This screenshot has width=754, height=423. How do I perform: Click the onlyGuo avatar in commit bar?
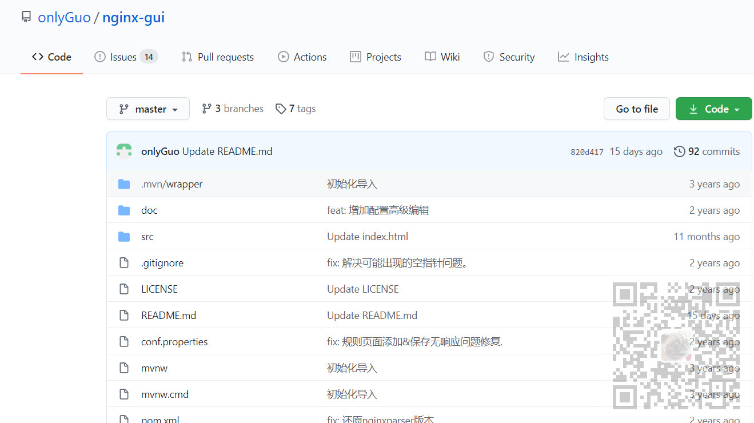[124, 151]
